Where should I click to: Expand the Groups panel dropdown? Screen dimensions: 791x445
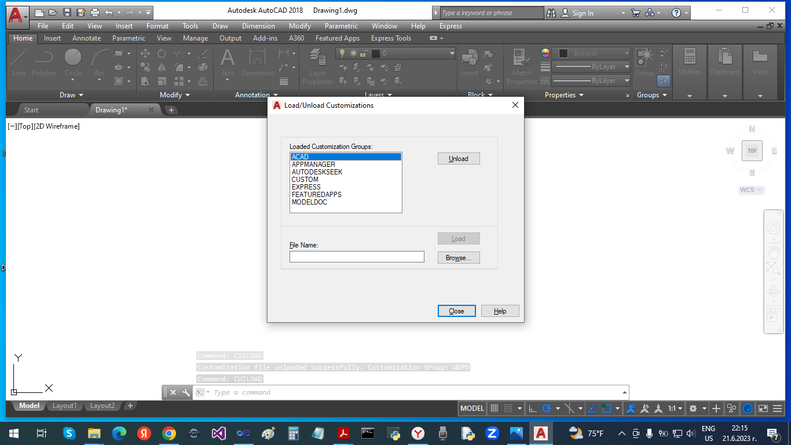coord(652,95)
